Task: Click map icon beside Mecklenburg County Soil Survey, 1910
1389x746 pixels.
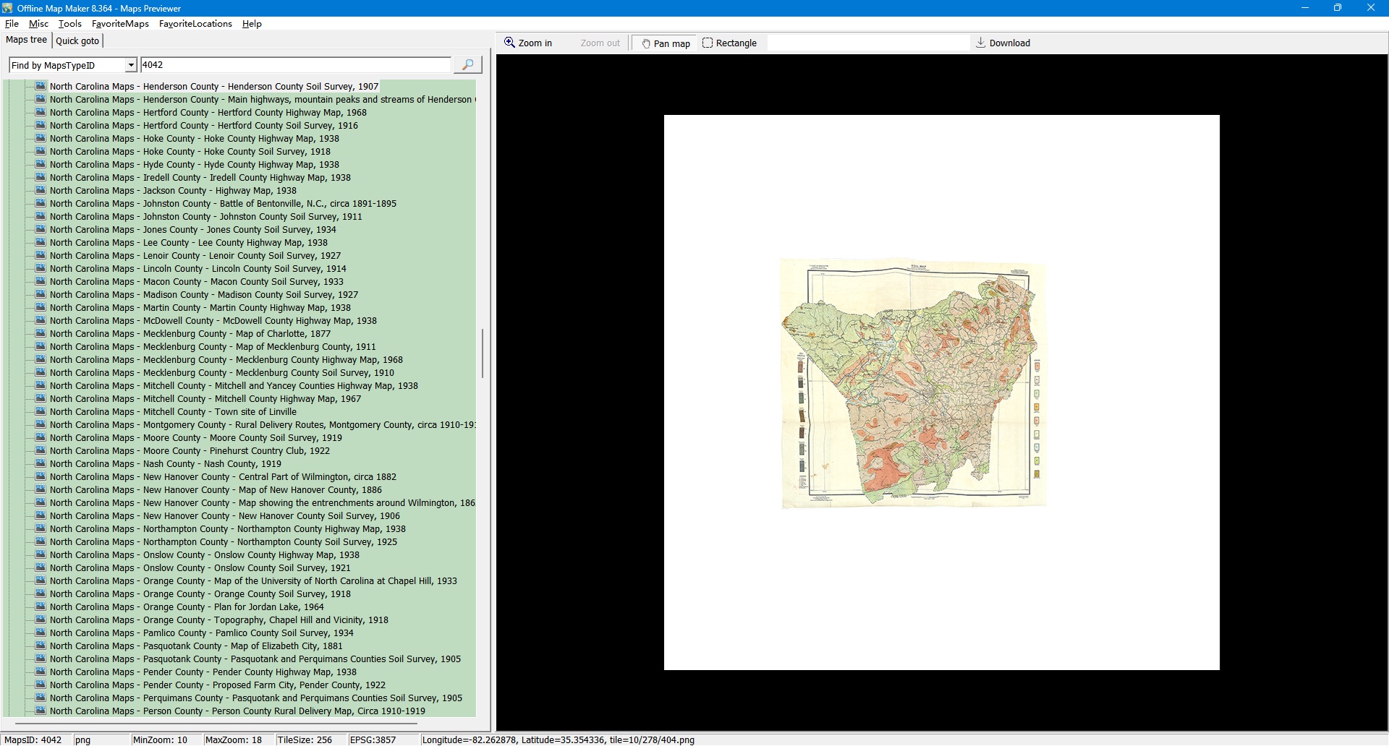Action: [41, 373]
